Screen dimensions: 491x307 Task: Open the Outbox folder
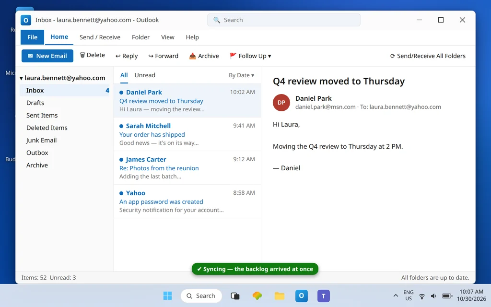tap(65, 153)
